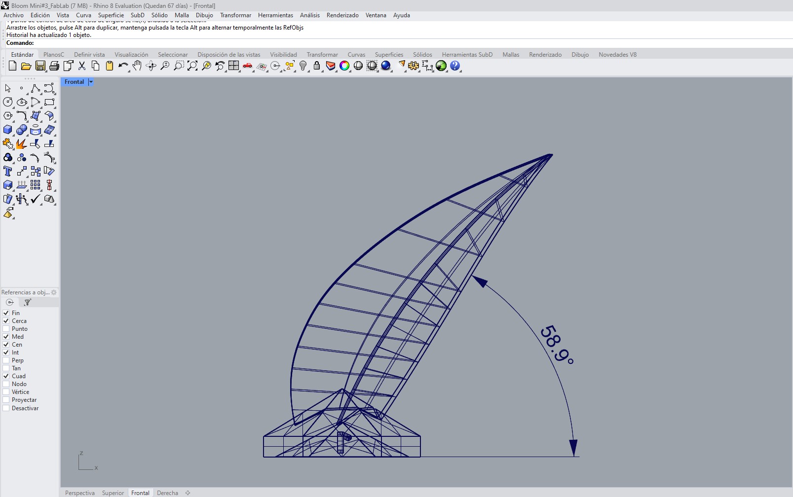Select the Zoom Extents icon

[x=192, y=66]
